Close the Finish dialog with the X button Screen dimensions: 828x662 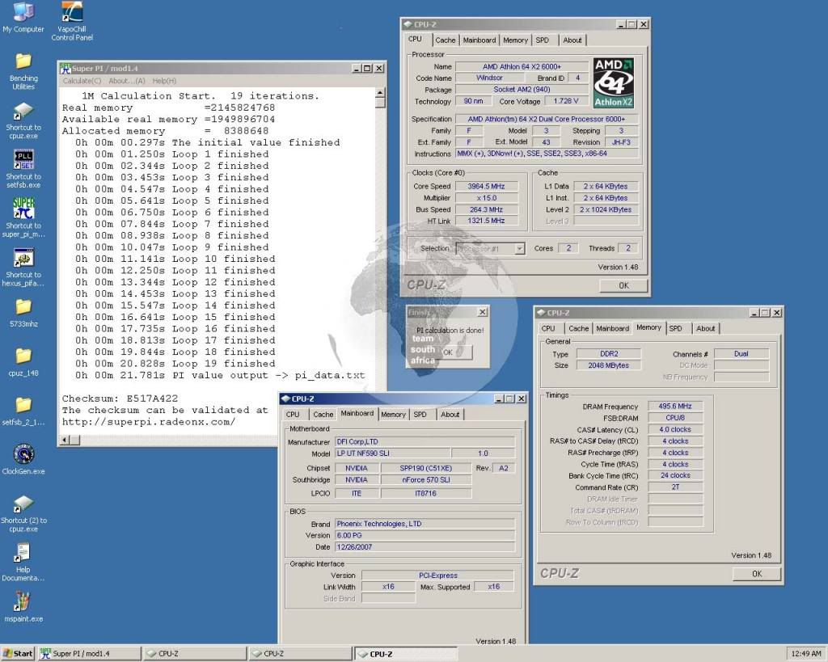pos(483,312)
